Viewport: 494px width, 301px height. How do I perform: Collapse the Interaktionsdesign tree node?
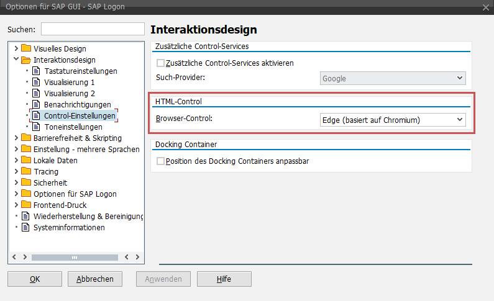pyautogui.click(x=16, y=59)
